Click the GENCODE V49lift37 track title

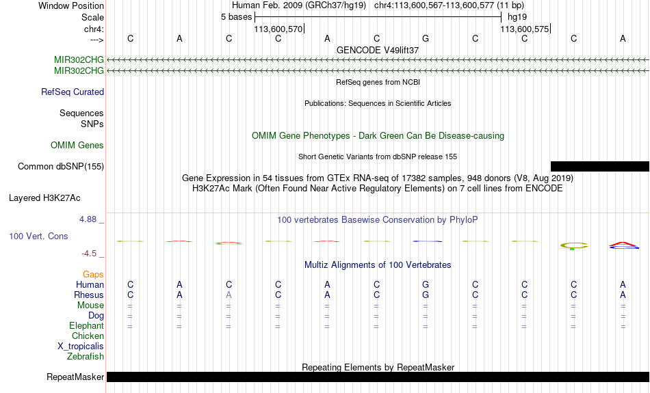pos(378,50)
